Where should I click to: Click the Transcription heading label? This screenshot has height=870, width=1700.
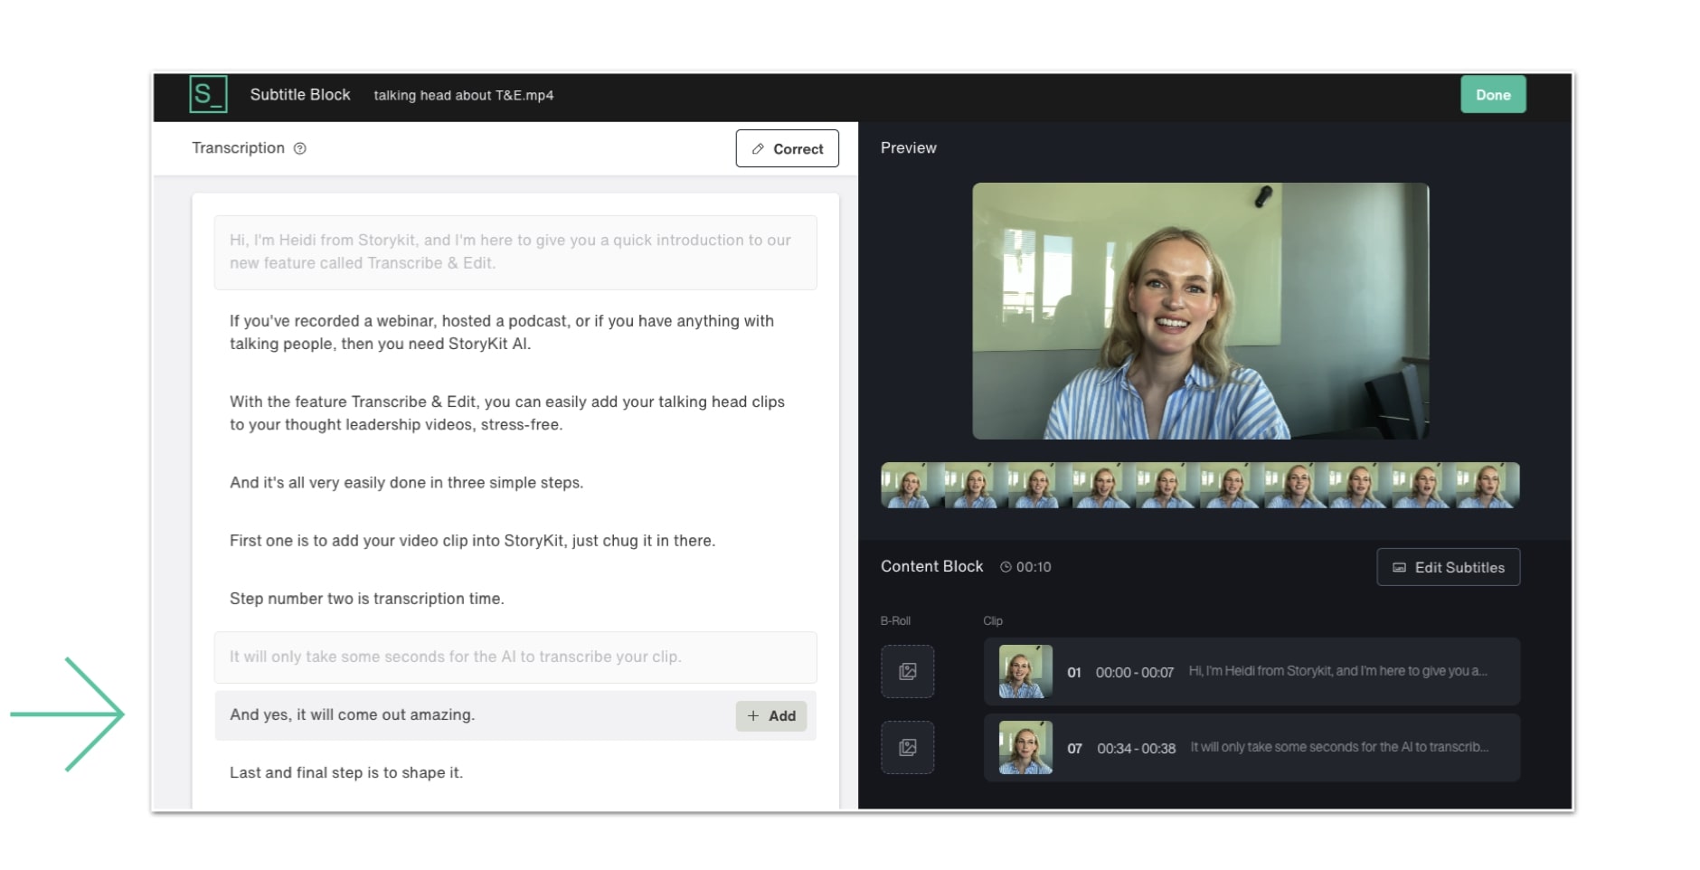238,147
